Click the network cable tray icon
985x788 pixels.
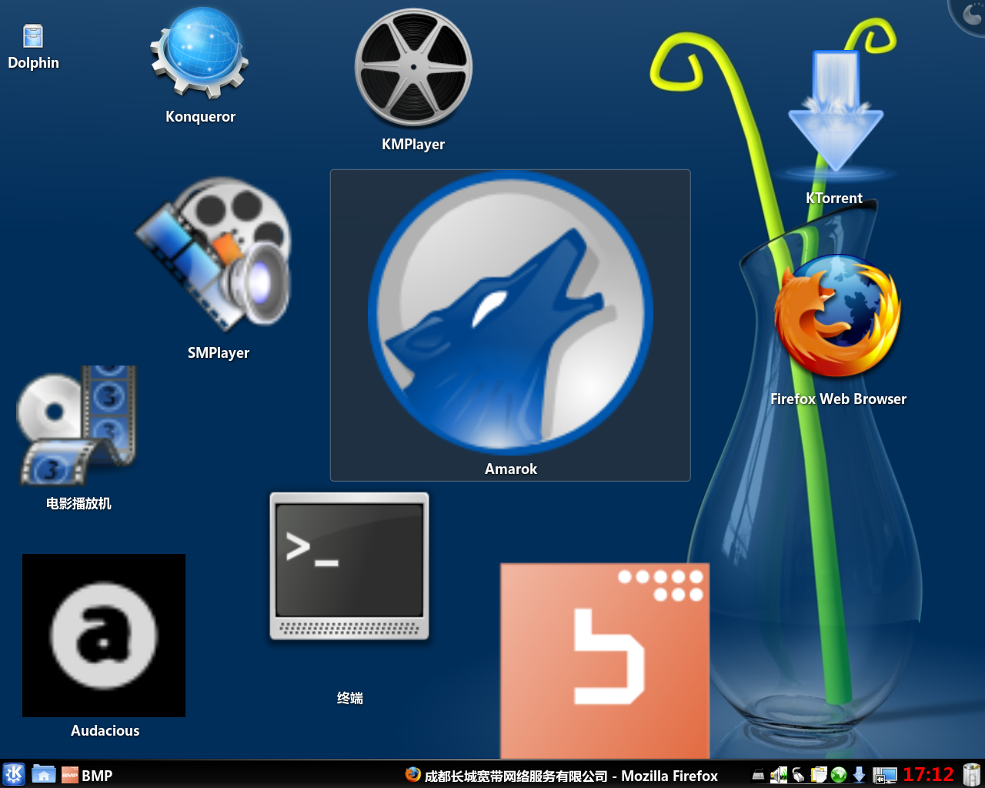click(799, 776)
